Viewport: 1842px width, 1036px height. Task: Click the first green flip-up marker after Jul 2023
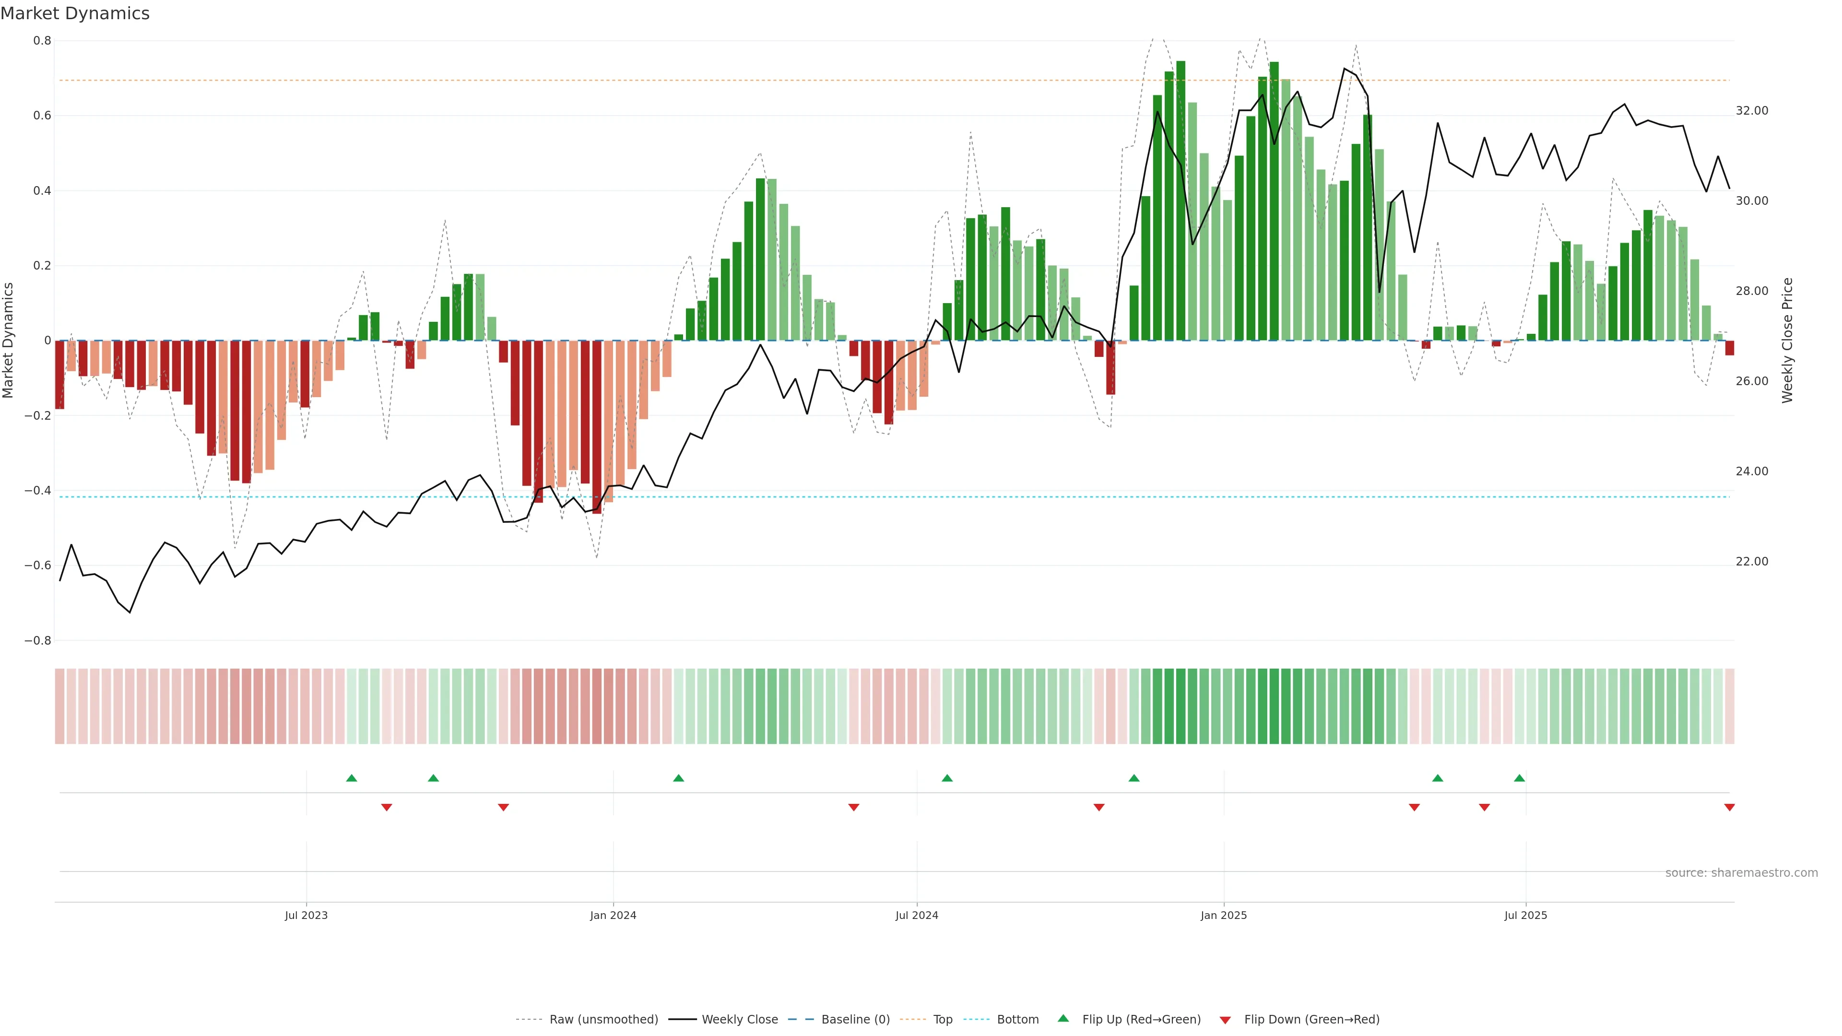[x=351, y=778]
